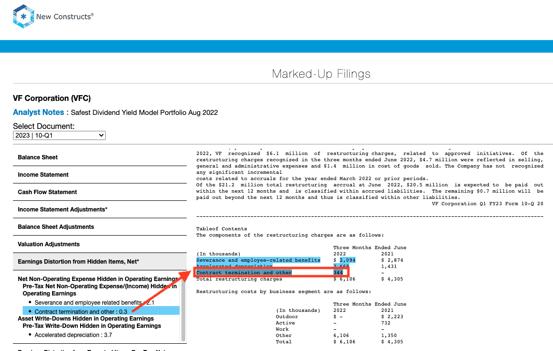Click the 1,431 accelerated depreciation 2021 value
Viewport: 553px width, 351px height.
click(389, 267)
